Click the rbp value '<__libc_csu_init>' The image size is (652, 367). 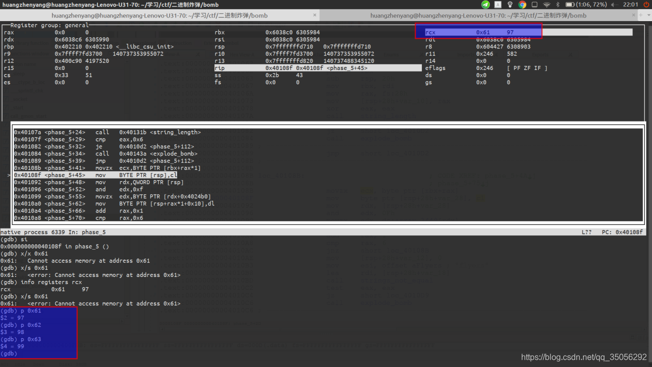[x=144, y=47]
